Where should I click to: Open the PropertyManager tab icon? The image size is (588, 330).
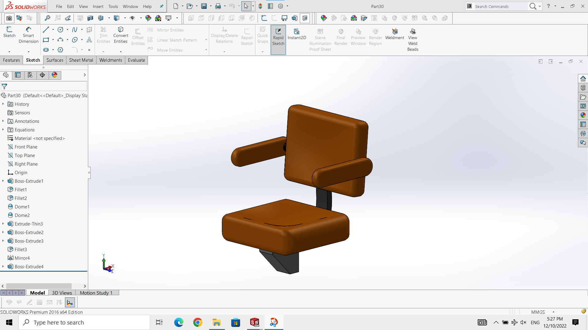[x=18, y=75]
